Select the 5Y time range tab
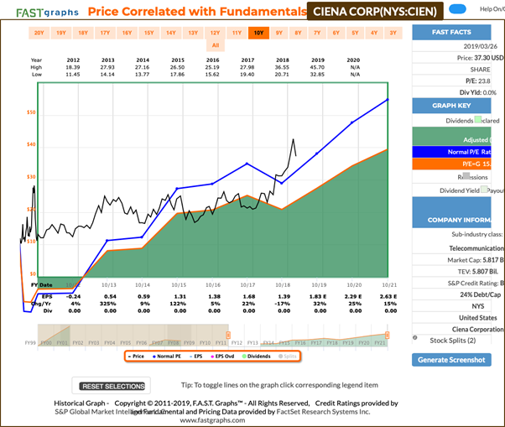 tap(355, 33)
